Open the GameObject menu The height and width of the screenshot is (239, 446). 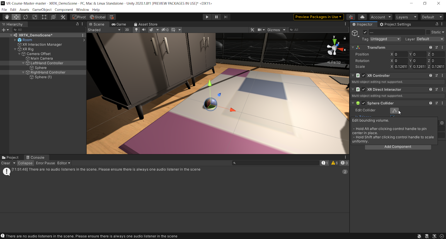[x=42, y=9]
